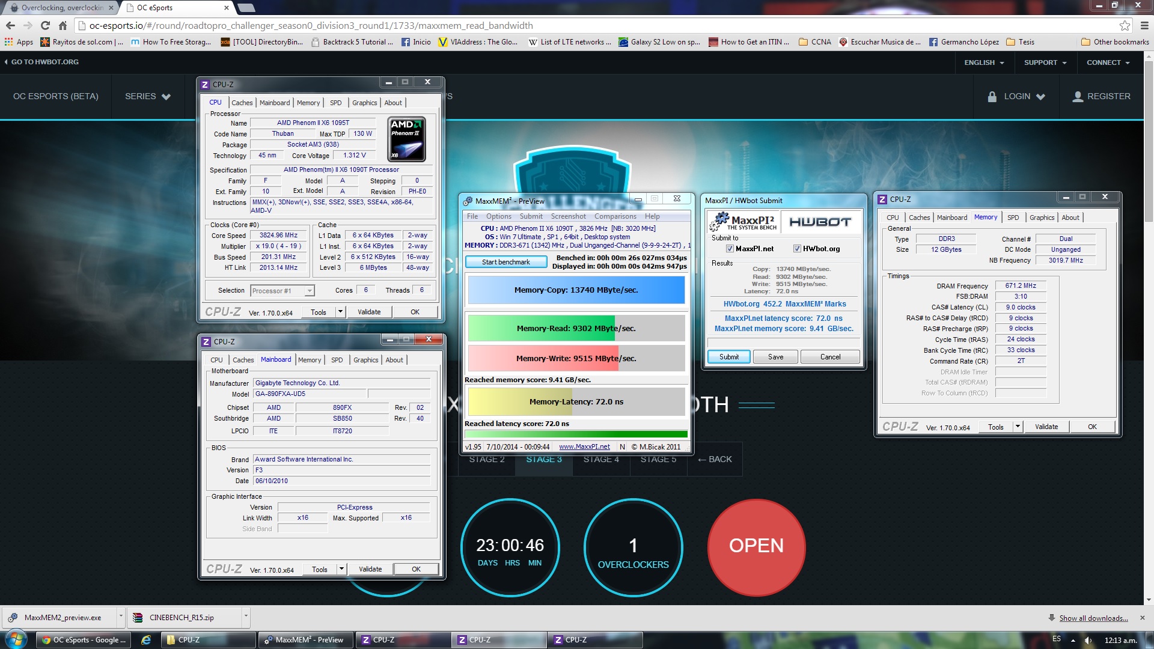Open MaxxMEM Comparisons menu
The width and height of the screenshot is (1154, 649).
click(x=615, y=216)
